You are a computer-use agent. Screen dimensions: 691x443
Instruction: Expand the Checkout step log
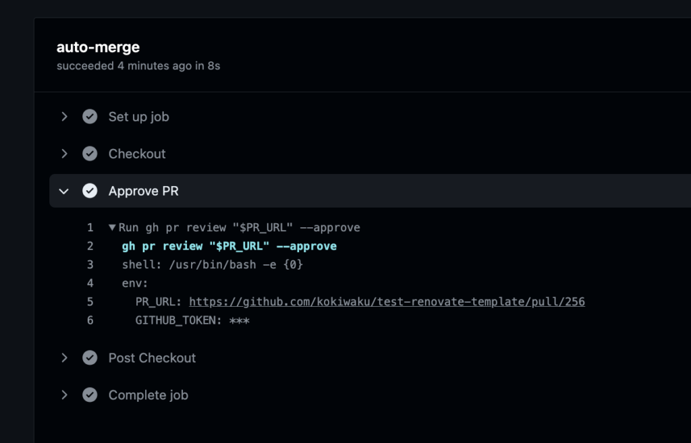64,153
